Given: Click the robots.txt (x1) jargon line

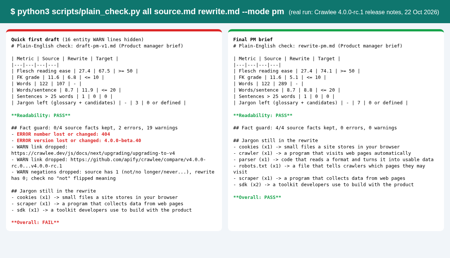Looking at the screenshot, I should point(329,169).
